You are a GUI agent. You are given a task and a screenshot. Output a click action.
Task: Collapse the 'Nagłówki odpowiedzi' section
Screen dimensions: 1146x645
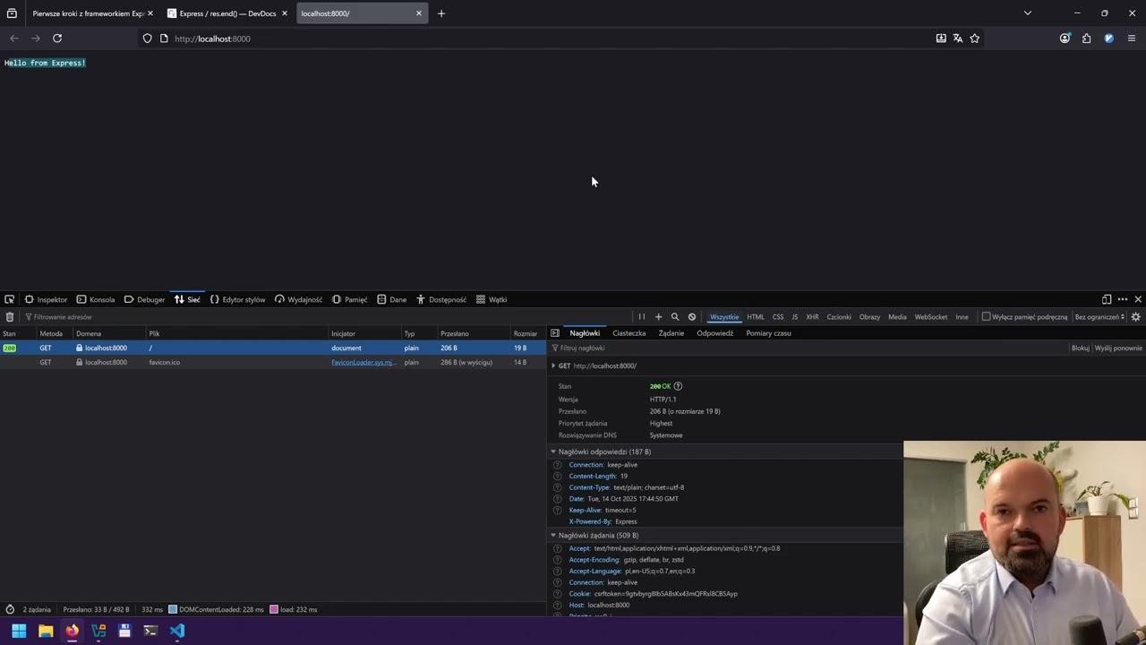tap(553, 451)
